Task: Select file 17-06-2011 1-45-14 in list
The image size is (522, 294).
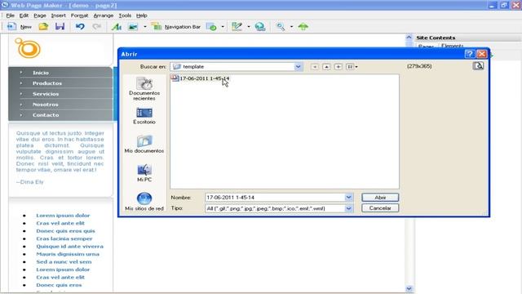Action: tap(200, 78)
